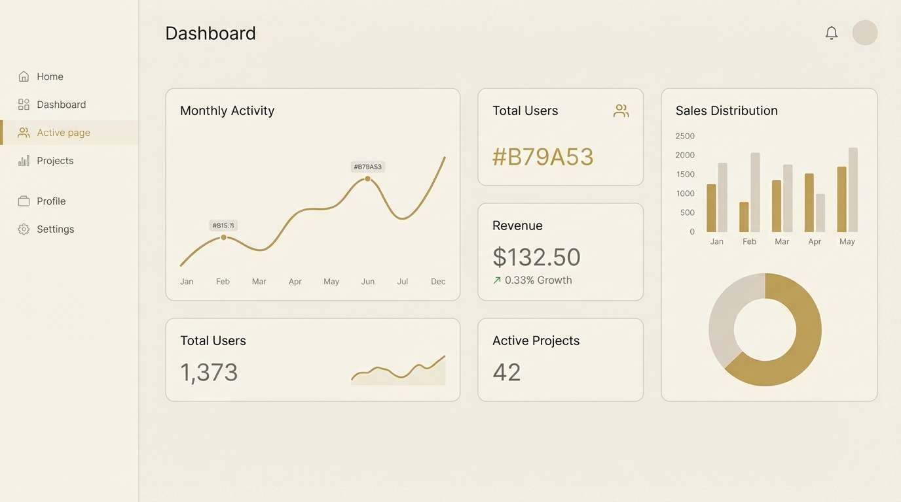The image size is (901, 502).
Task: Click the Profile icon in the sidebar
Action: 24,201
